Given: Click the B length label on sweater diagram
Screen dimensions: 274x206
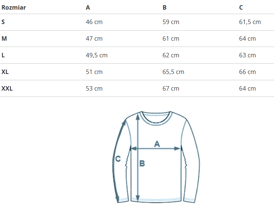Looking at the screenshot, I should [x=142, y=163].
